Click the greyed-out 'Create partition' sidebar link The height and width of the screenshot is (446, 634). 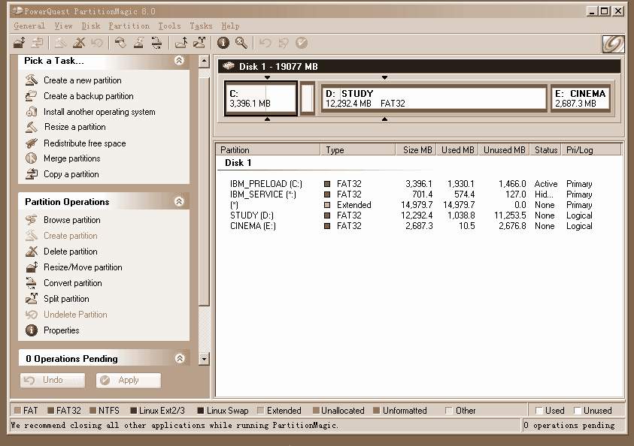(x=71, y=235)
